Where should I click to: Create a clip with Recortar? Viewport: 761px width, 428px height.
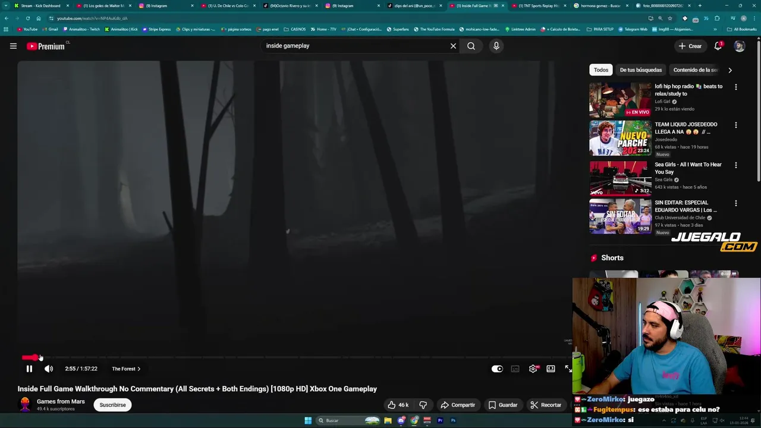tap(546, 405)
